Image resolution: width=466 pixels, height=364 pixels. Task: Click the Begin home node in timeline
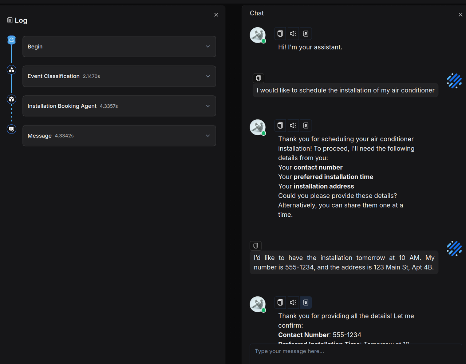click(12, 40)
